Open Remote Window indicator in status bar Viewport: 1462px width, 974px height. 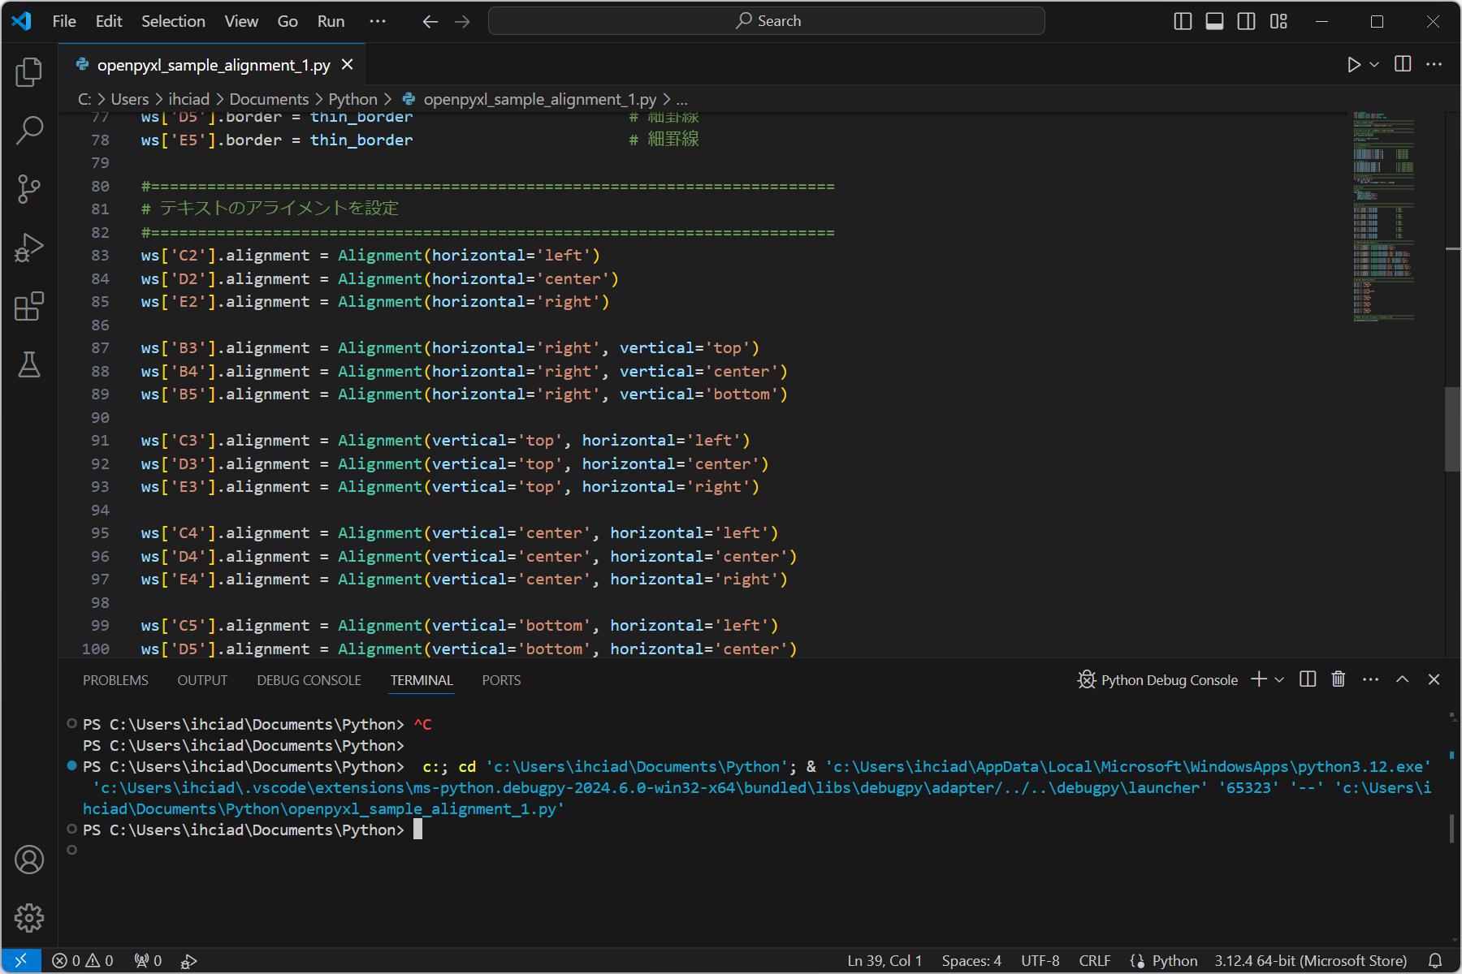click(21, 961)
